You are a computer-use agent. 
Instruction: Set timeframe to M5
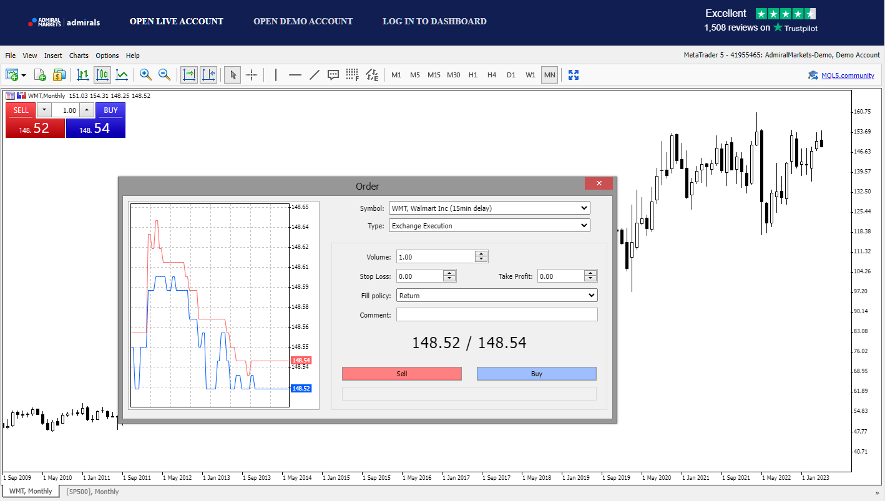(415, 75)
